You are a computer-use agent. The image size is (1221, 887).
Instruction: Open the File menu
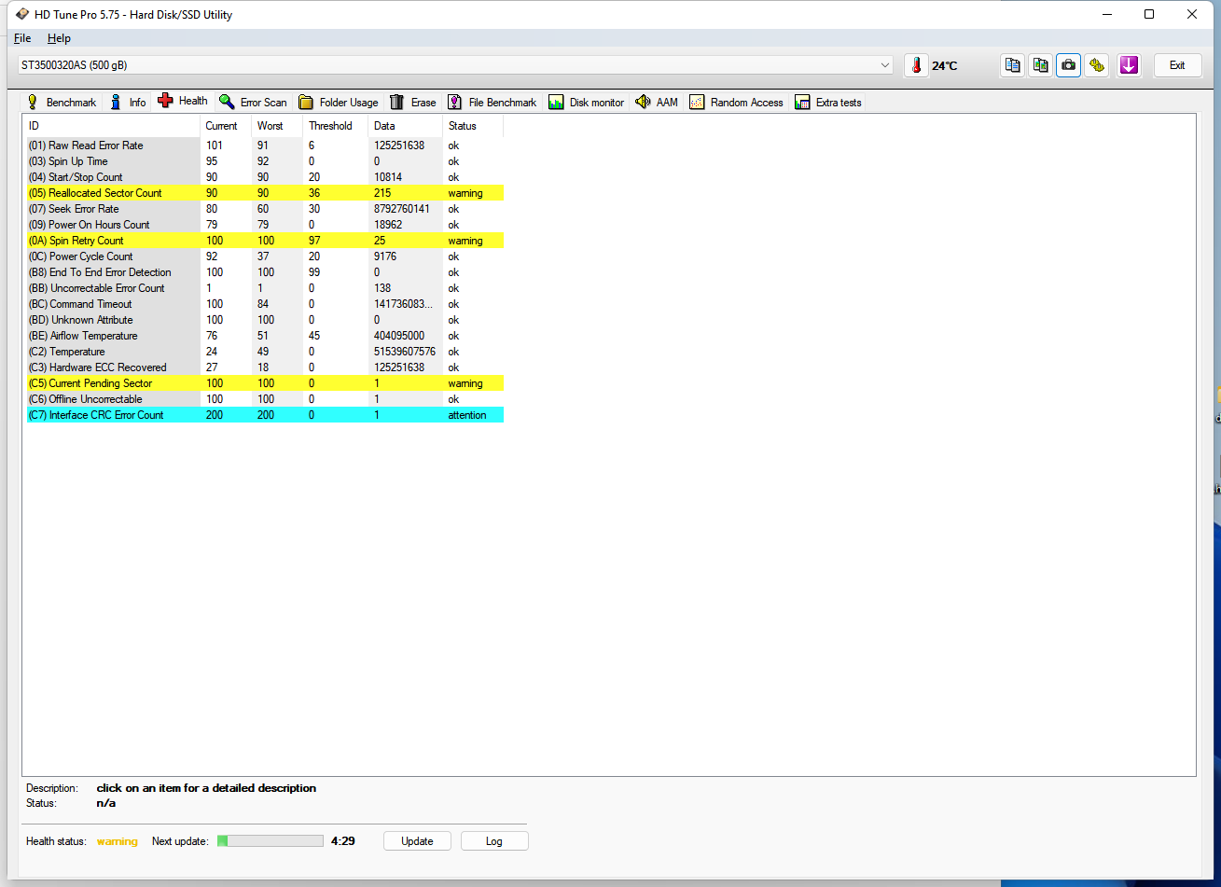point(22,38)
